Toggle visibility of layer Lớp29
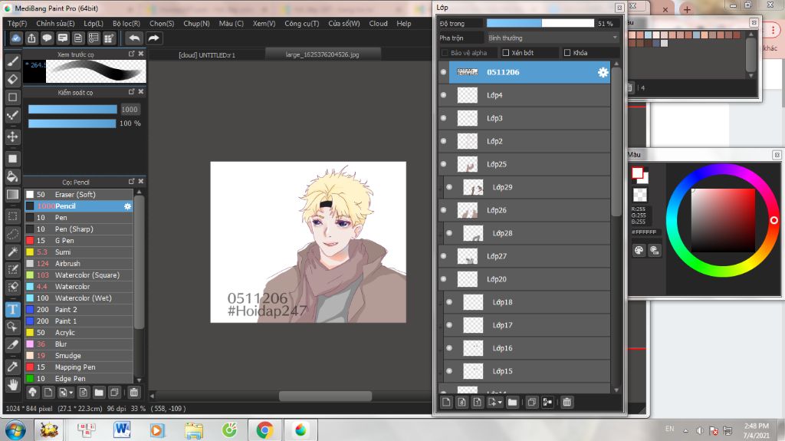785x441 pixels. pyautogui.click(x=449, y=187)
